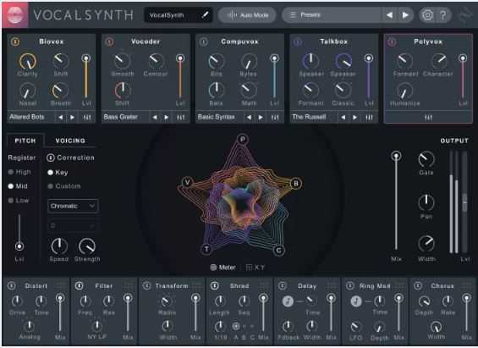Click the Biovox Clarity knob
Viewport: 478px width, 348px height.
tap(28, 61)
